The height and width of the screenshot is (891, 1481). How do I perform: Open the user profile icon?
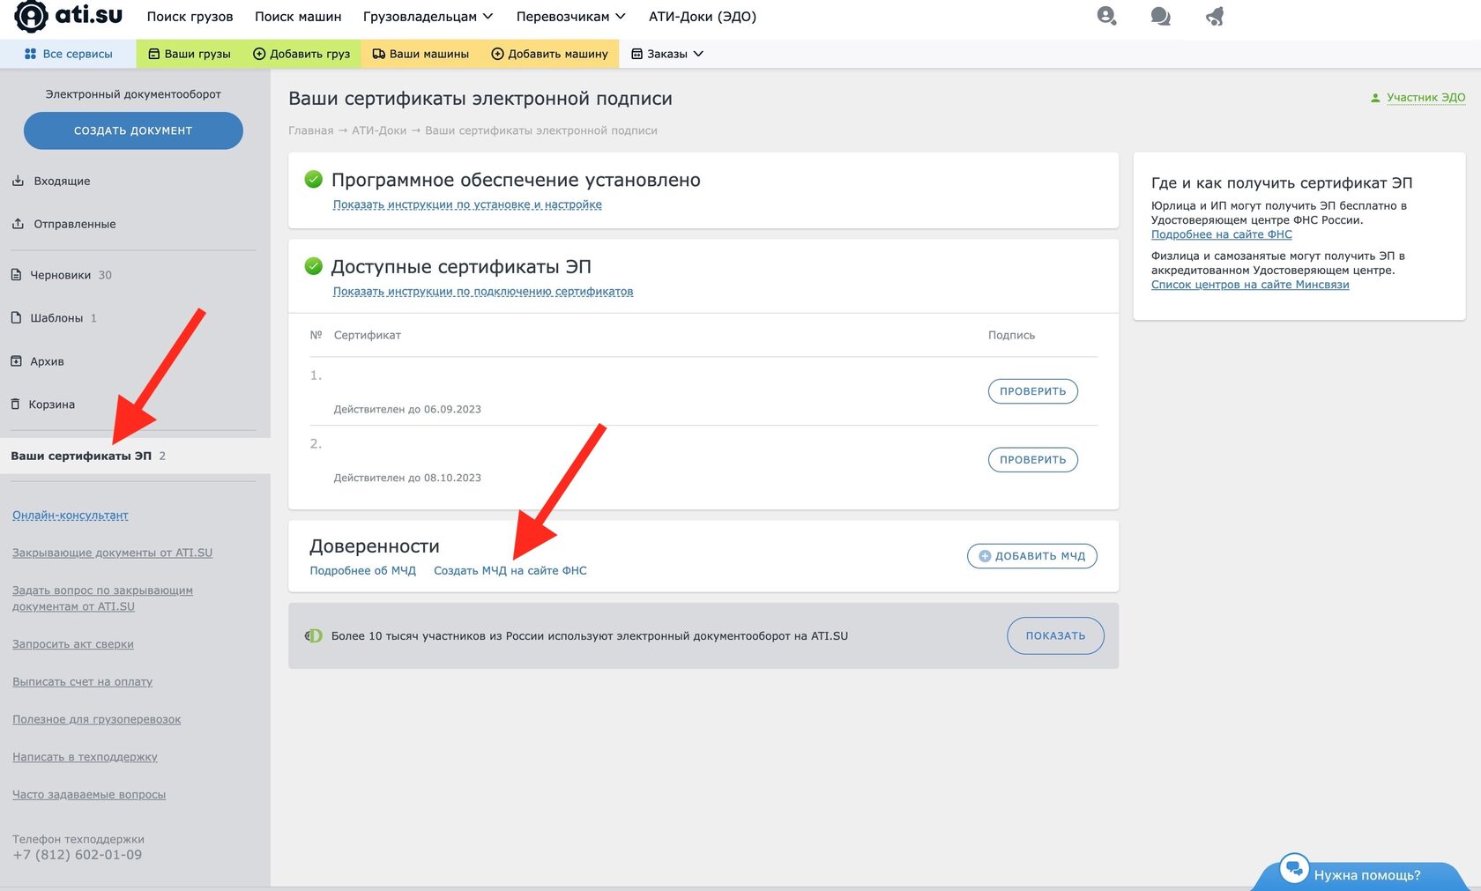(1106, 16)
